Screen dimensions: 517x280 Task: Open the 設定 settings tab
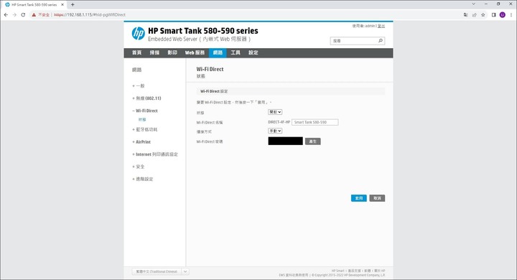253,52
